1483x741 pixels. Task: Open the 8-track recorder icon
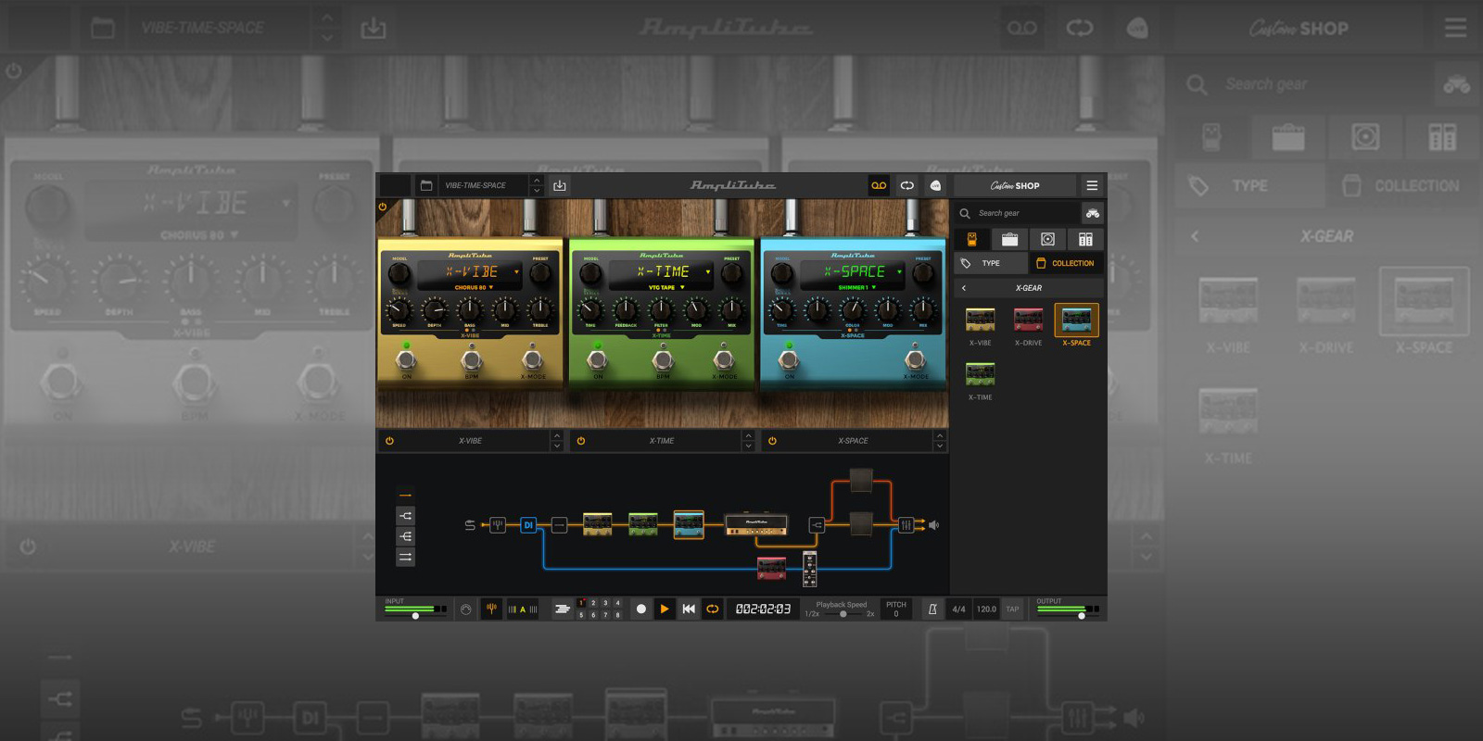click(x=562, y=609)
